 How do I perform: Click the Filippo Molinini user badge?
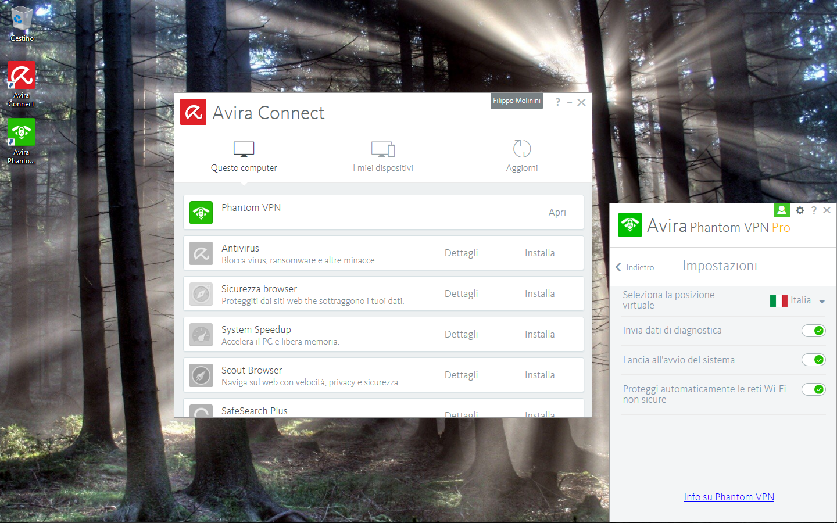517,101
